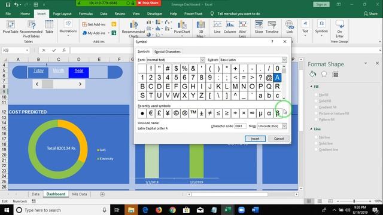Click the Character code field
The height and width of the screenshot is (215, 383).
pyautogui.click(x=240, y=126)
